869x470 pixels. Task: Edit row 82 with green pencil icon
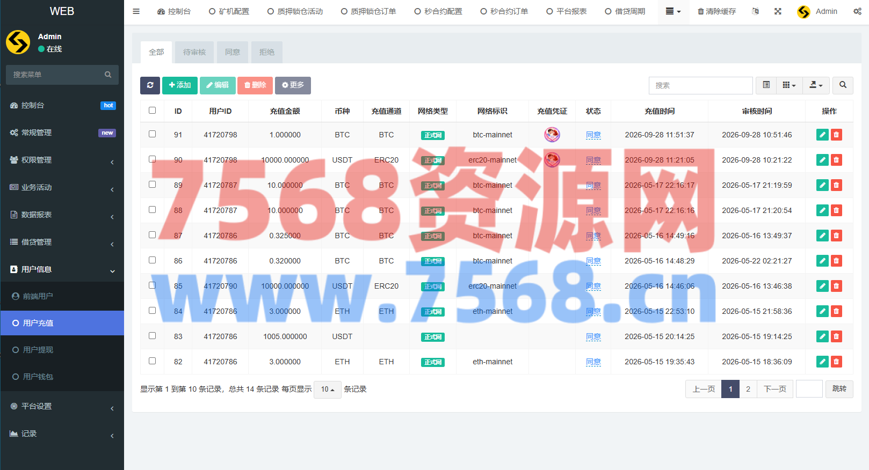[x=822, y=362]
